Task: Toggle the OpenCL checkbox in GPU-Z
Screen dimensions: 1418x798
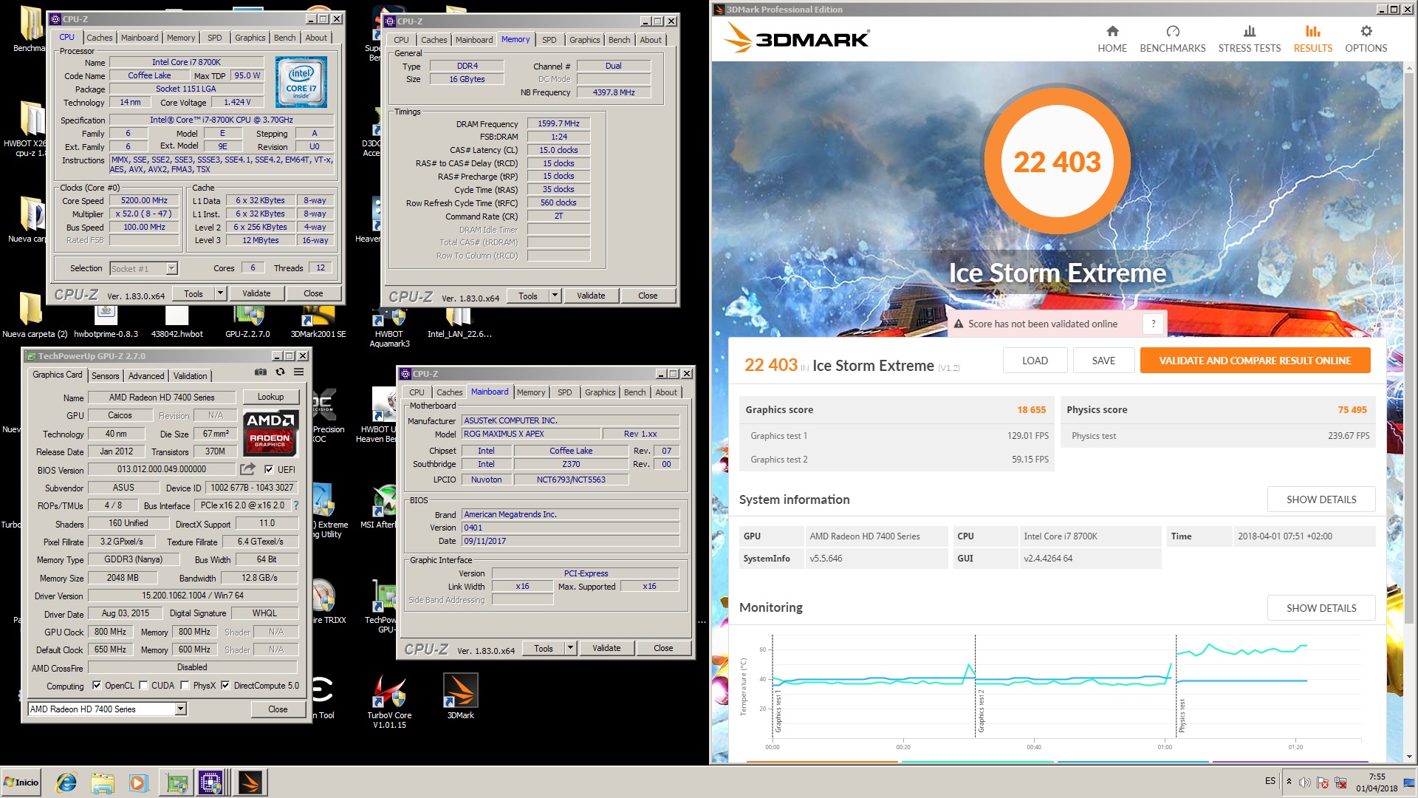Action: (96, 686)
